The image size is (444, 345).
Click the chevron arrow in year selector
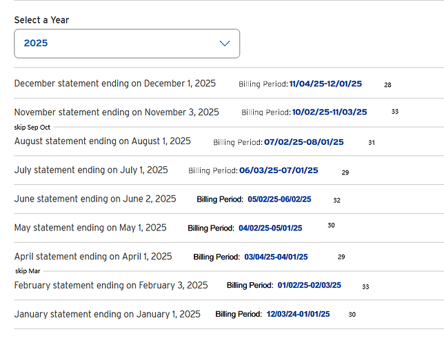(x=224, y=43)
